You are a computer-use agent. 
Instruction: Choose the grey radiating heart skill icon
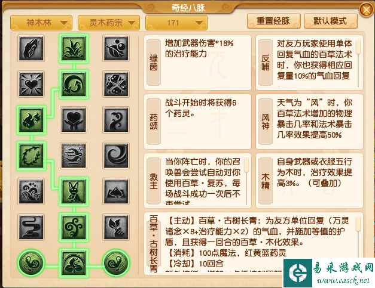[31, 84]
